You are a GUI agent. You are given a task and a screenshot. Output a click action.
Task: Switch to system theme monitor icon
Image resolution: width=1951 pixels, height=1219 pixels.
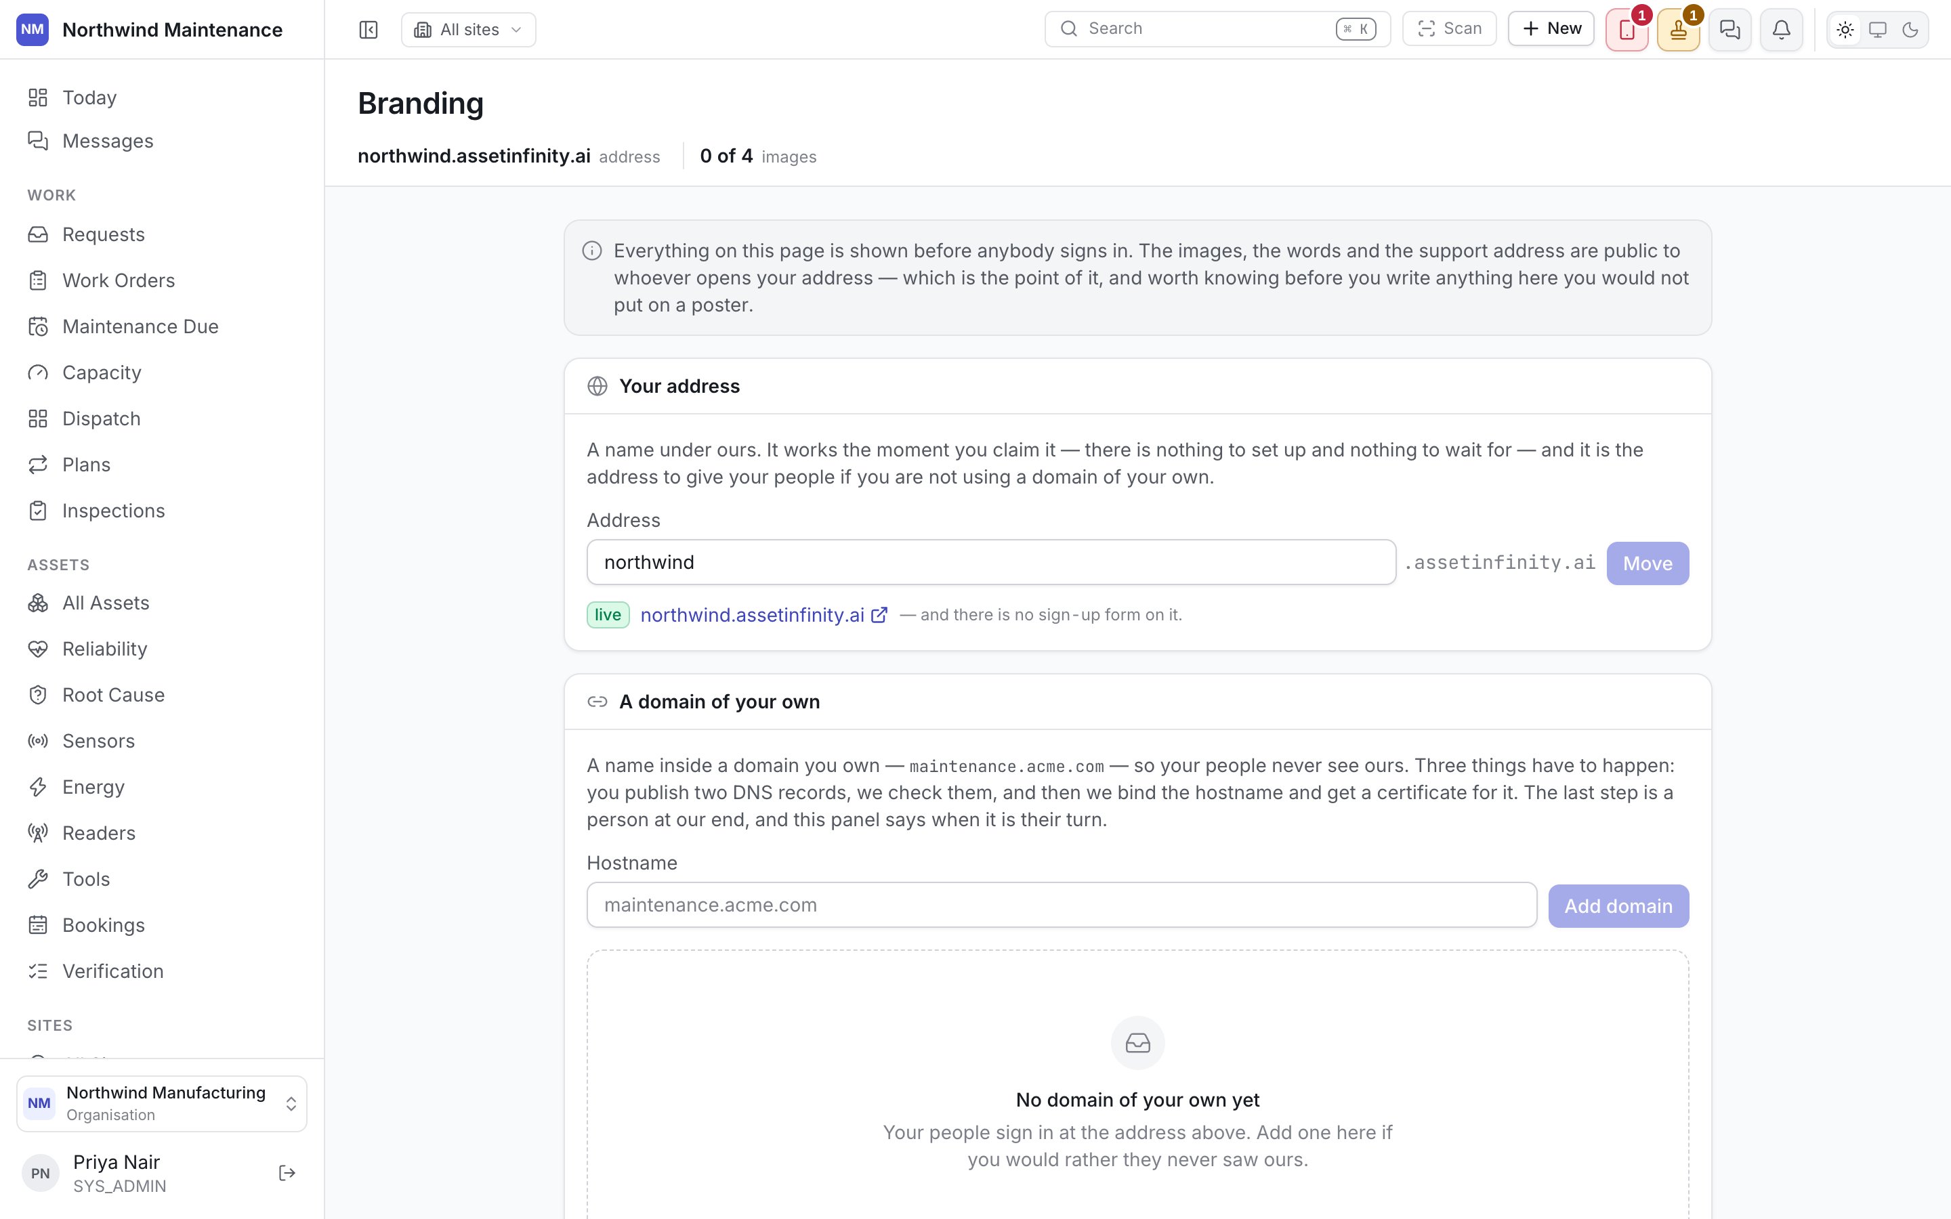tap(1878, 30)
